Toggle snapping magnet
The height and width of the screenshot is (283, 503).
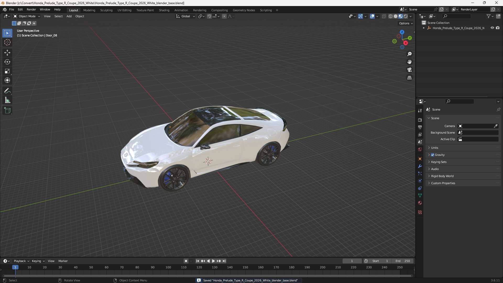click(x=209, y=16)
